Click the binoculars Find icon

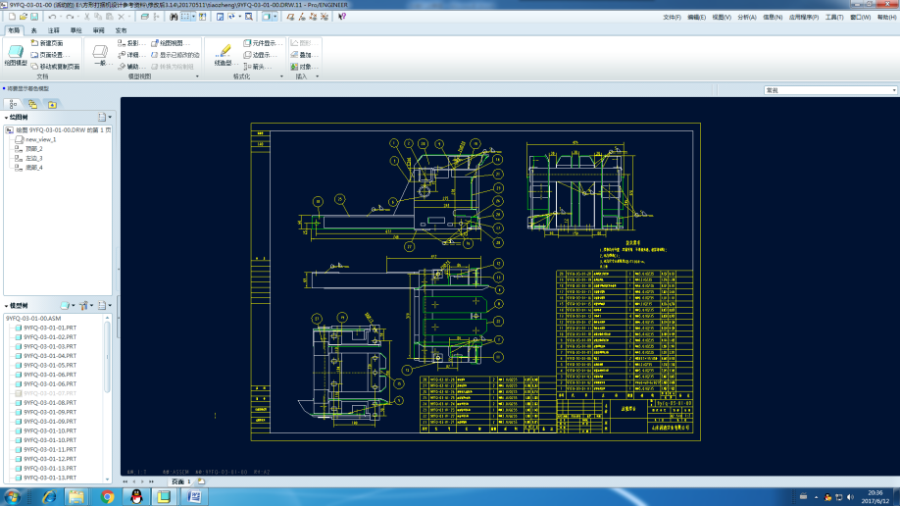[174, 17]
